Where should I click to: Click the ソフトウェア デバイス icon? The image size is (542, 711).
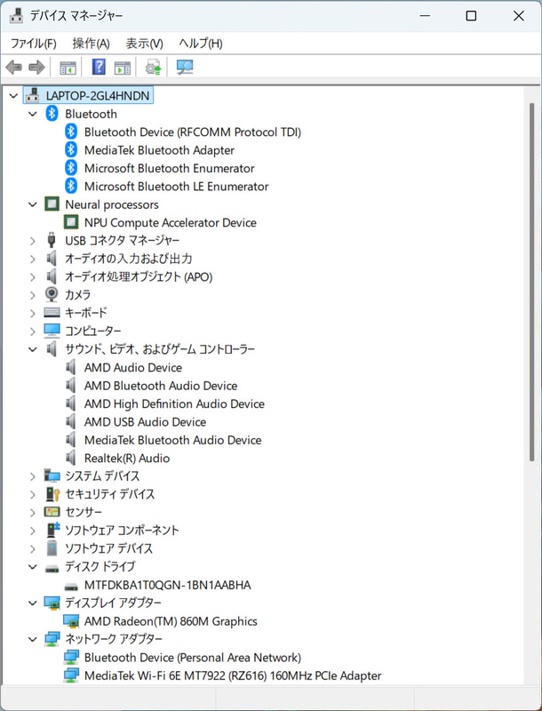click(x=52, y=548)
